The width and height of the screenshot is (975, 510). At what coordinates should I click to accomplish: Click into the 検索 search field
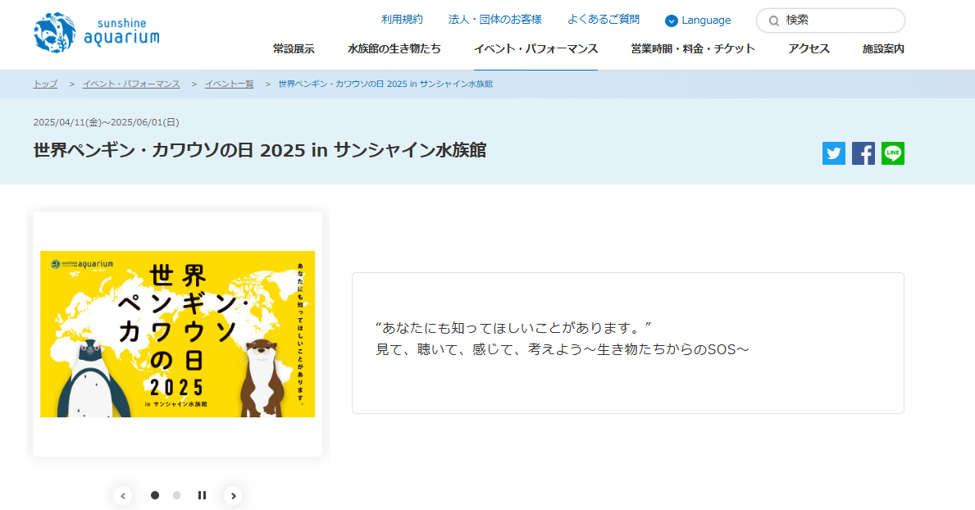pos(836,20)
